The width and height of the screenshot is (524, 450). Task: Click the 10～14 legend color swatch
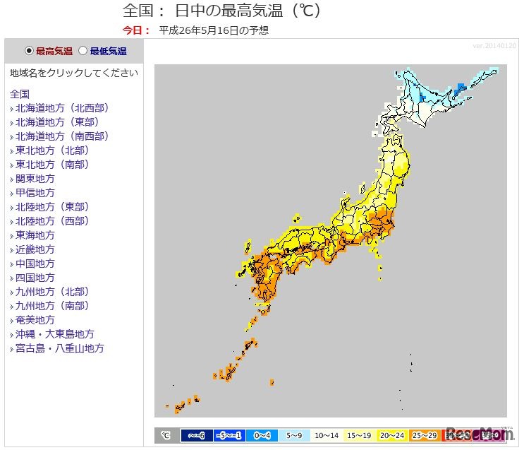327,436
